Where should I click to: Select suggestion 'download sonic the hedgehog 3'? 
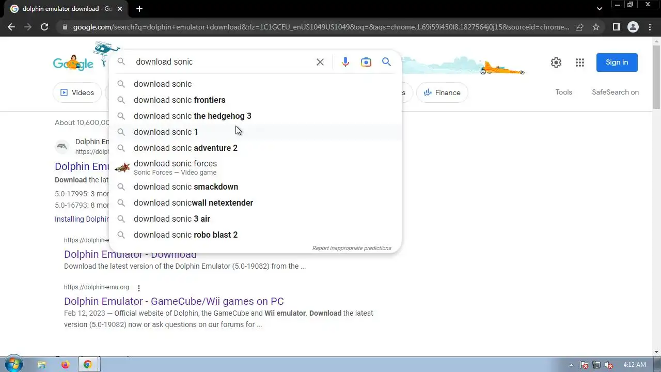pos(255,116)
